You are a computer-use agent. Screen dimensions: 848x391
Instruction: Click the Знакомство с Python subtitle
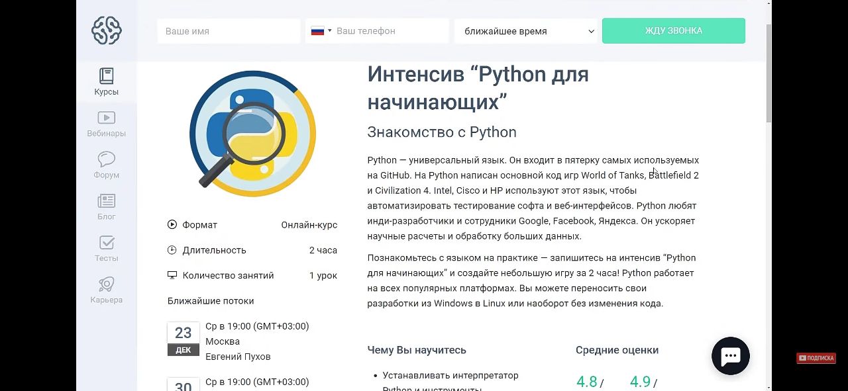point(442,132)
